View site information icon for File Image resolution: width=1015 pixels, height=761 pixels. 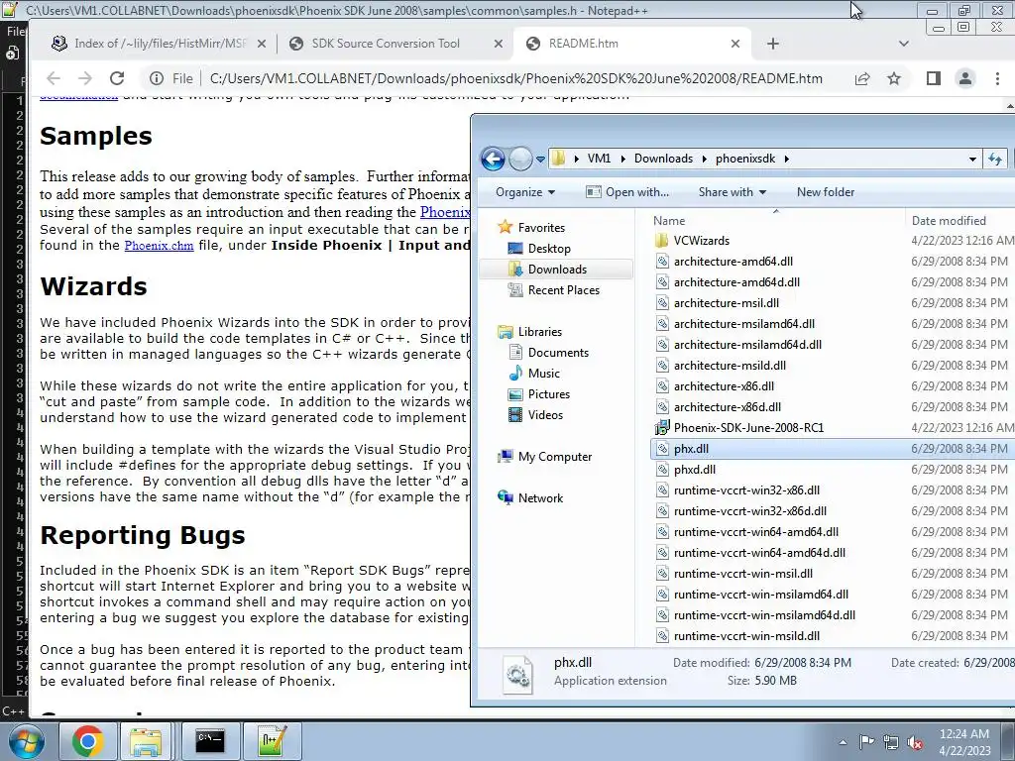pos(157,78)
